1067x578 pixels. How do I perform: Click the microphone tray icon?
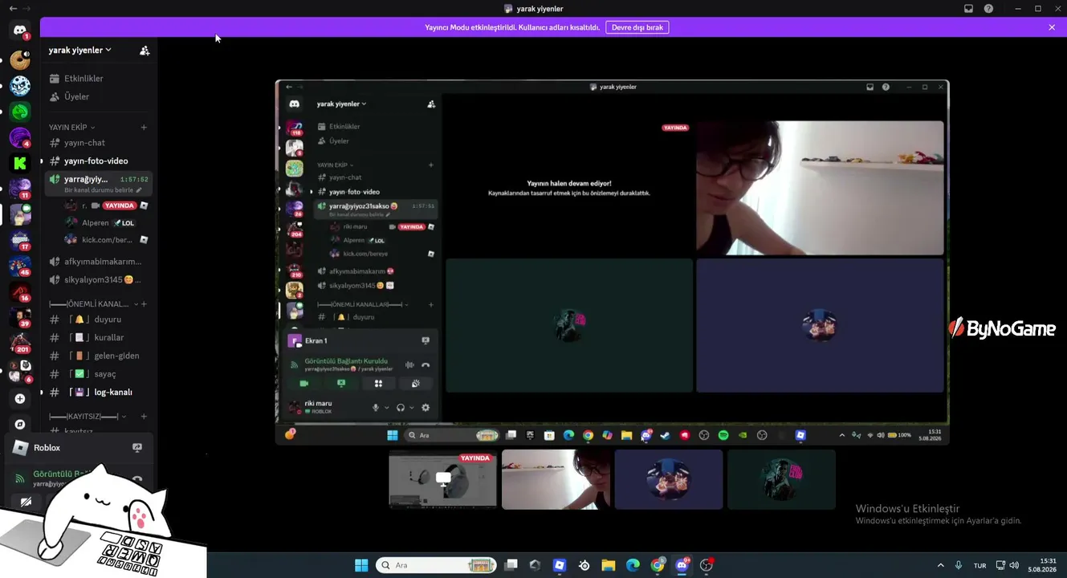pyautogui.click(x=959, y=565)
